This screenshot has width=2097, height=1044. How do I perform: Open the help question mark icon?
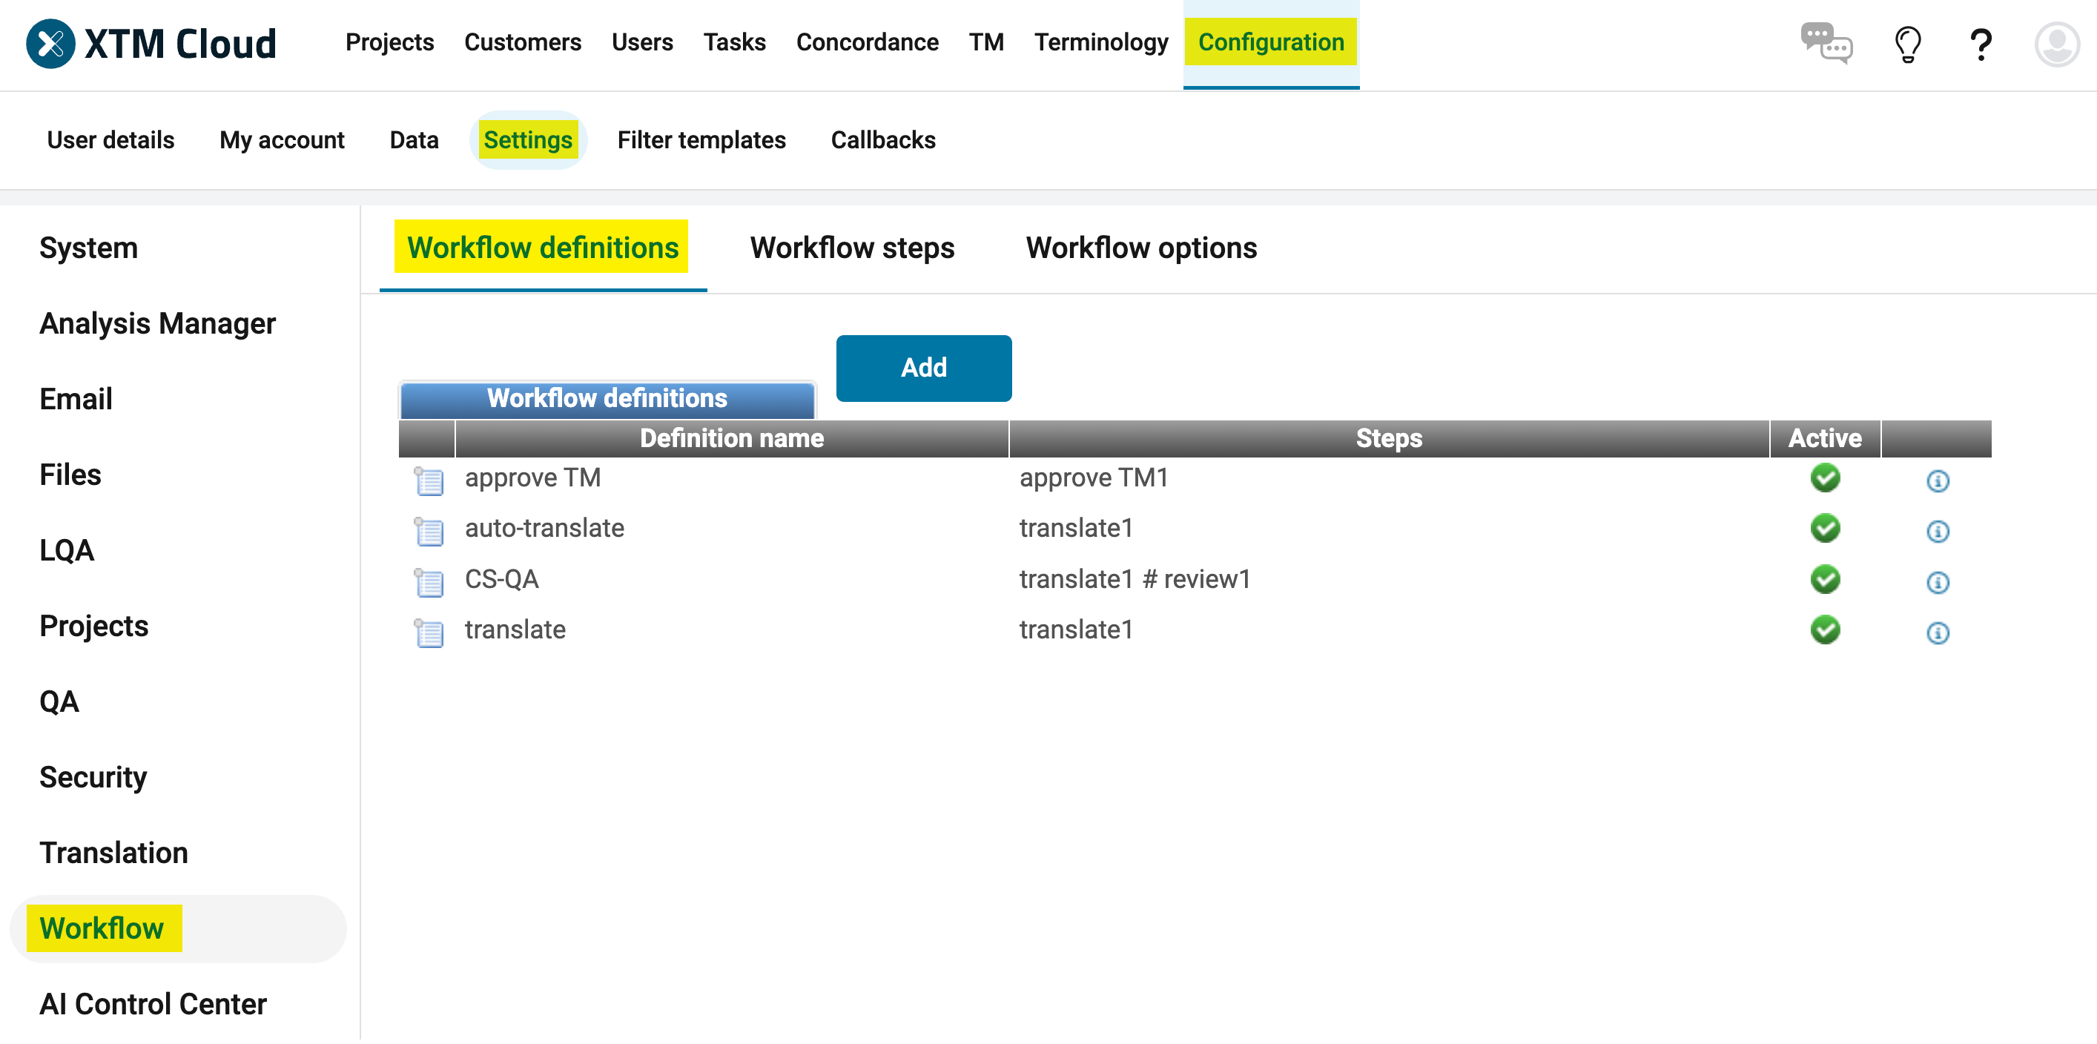1981,44
